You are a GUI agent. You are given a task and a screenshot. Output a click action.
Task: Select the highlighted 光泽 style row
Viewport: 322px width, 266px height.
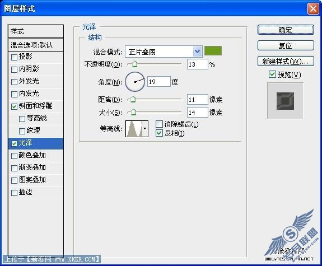pyautogui.click(x=36, y=143)
